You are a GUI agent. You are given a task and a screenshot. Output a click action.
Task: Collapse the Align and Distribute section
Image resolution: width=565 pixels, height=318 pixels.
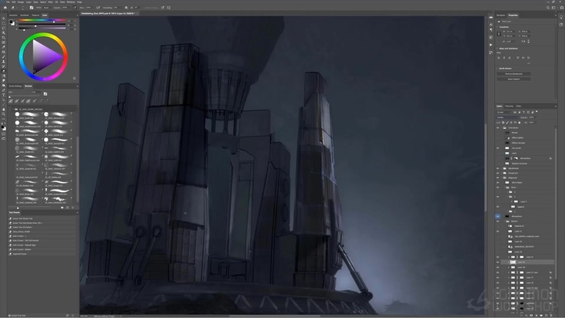498,49
